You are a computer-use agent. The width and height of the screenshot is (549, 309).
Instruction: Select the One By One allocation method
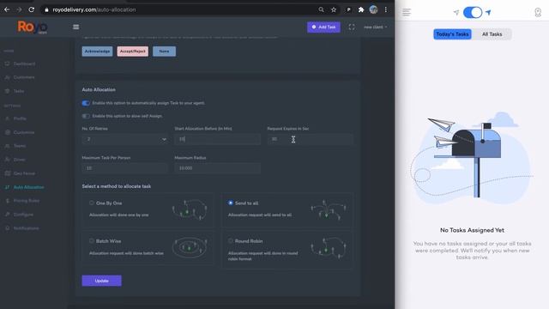tap(92, 203)
